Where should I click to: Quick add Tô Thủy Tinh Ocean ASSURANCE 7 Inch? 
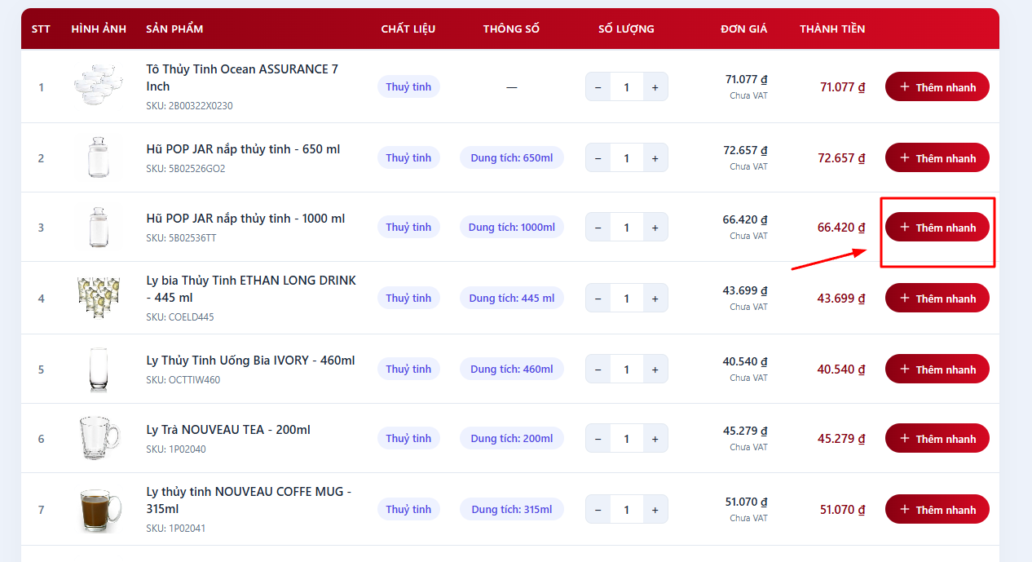click(x=937, y=87)
